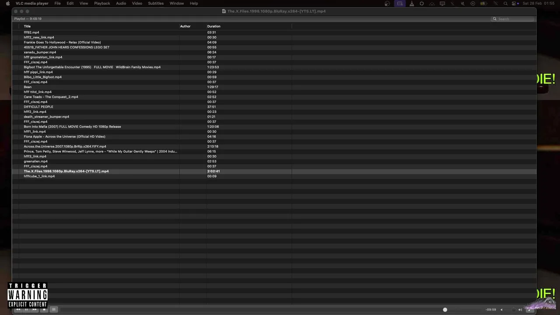This screenshot has height=315, width=560.
Task: Select hfff pippi_link.mp4 row
Action: pos(38,72)
